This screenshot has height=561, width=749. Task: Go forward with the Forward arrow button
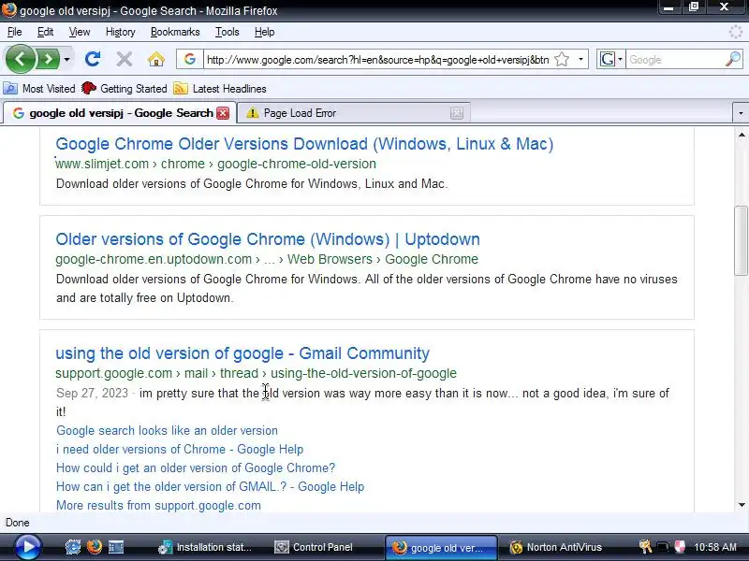(48, 59)
